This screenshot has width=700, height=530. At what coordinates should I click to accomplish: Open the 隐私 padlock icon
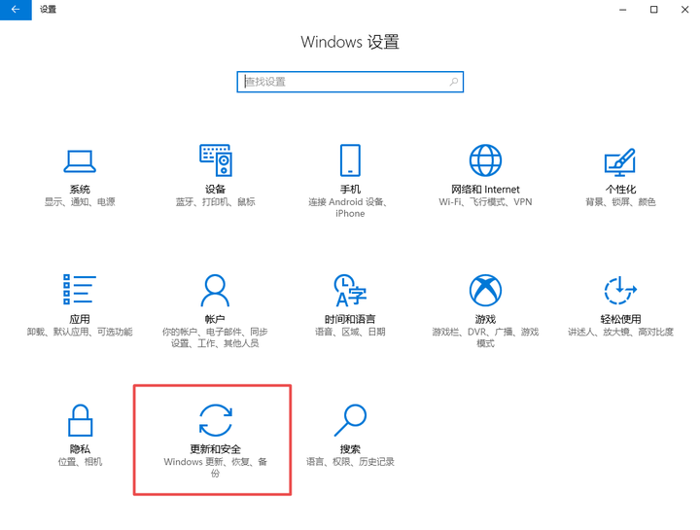click(80, 420)
